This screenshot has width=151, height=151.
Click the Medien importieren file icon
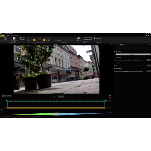(x=5, y=38)
